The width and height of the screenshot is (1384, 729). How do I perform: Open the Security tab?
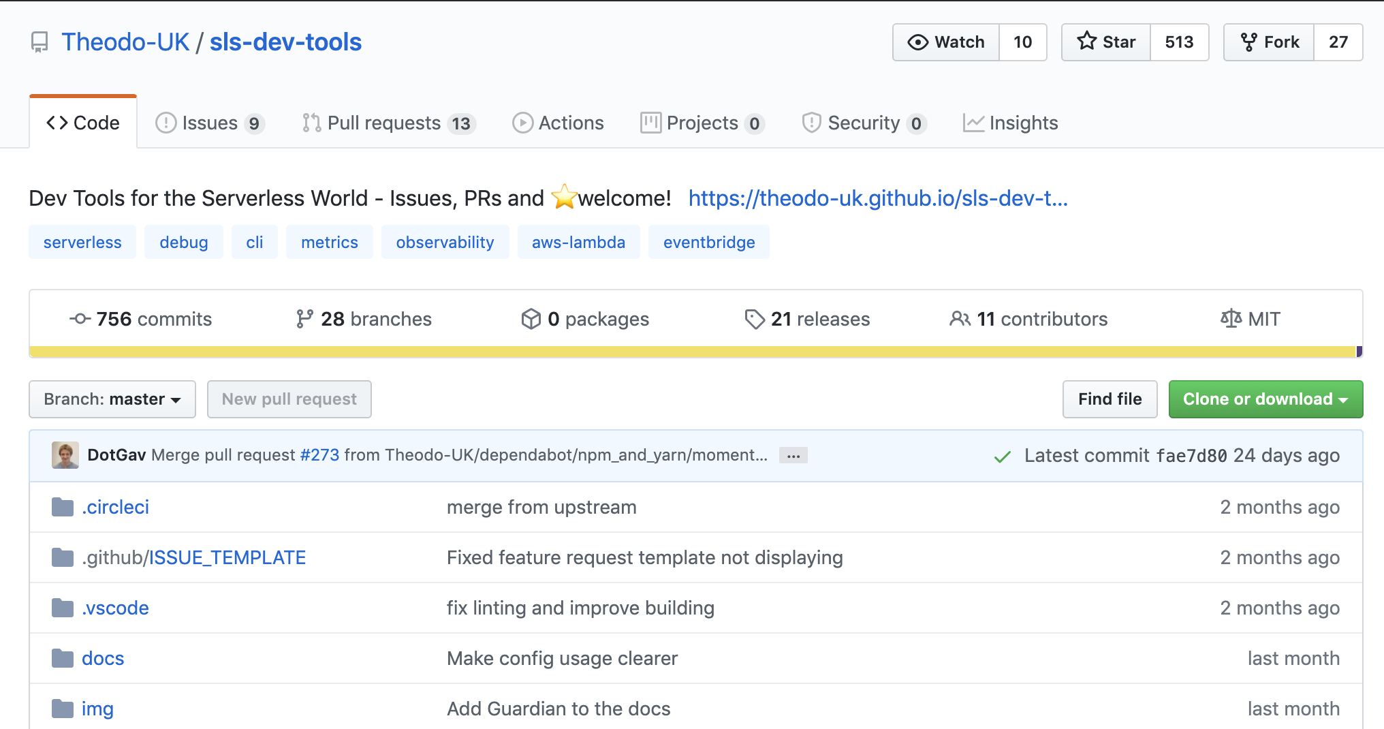pyautogui.click(x=864, y=123)
